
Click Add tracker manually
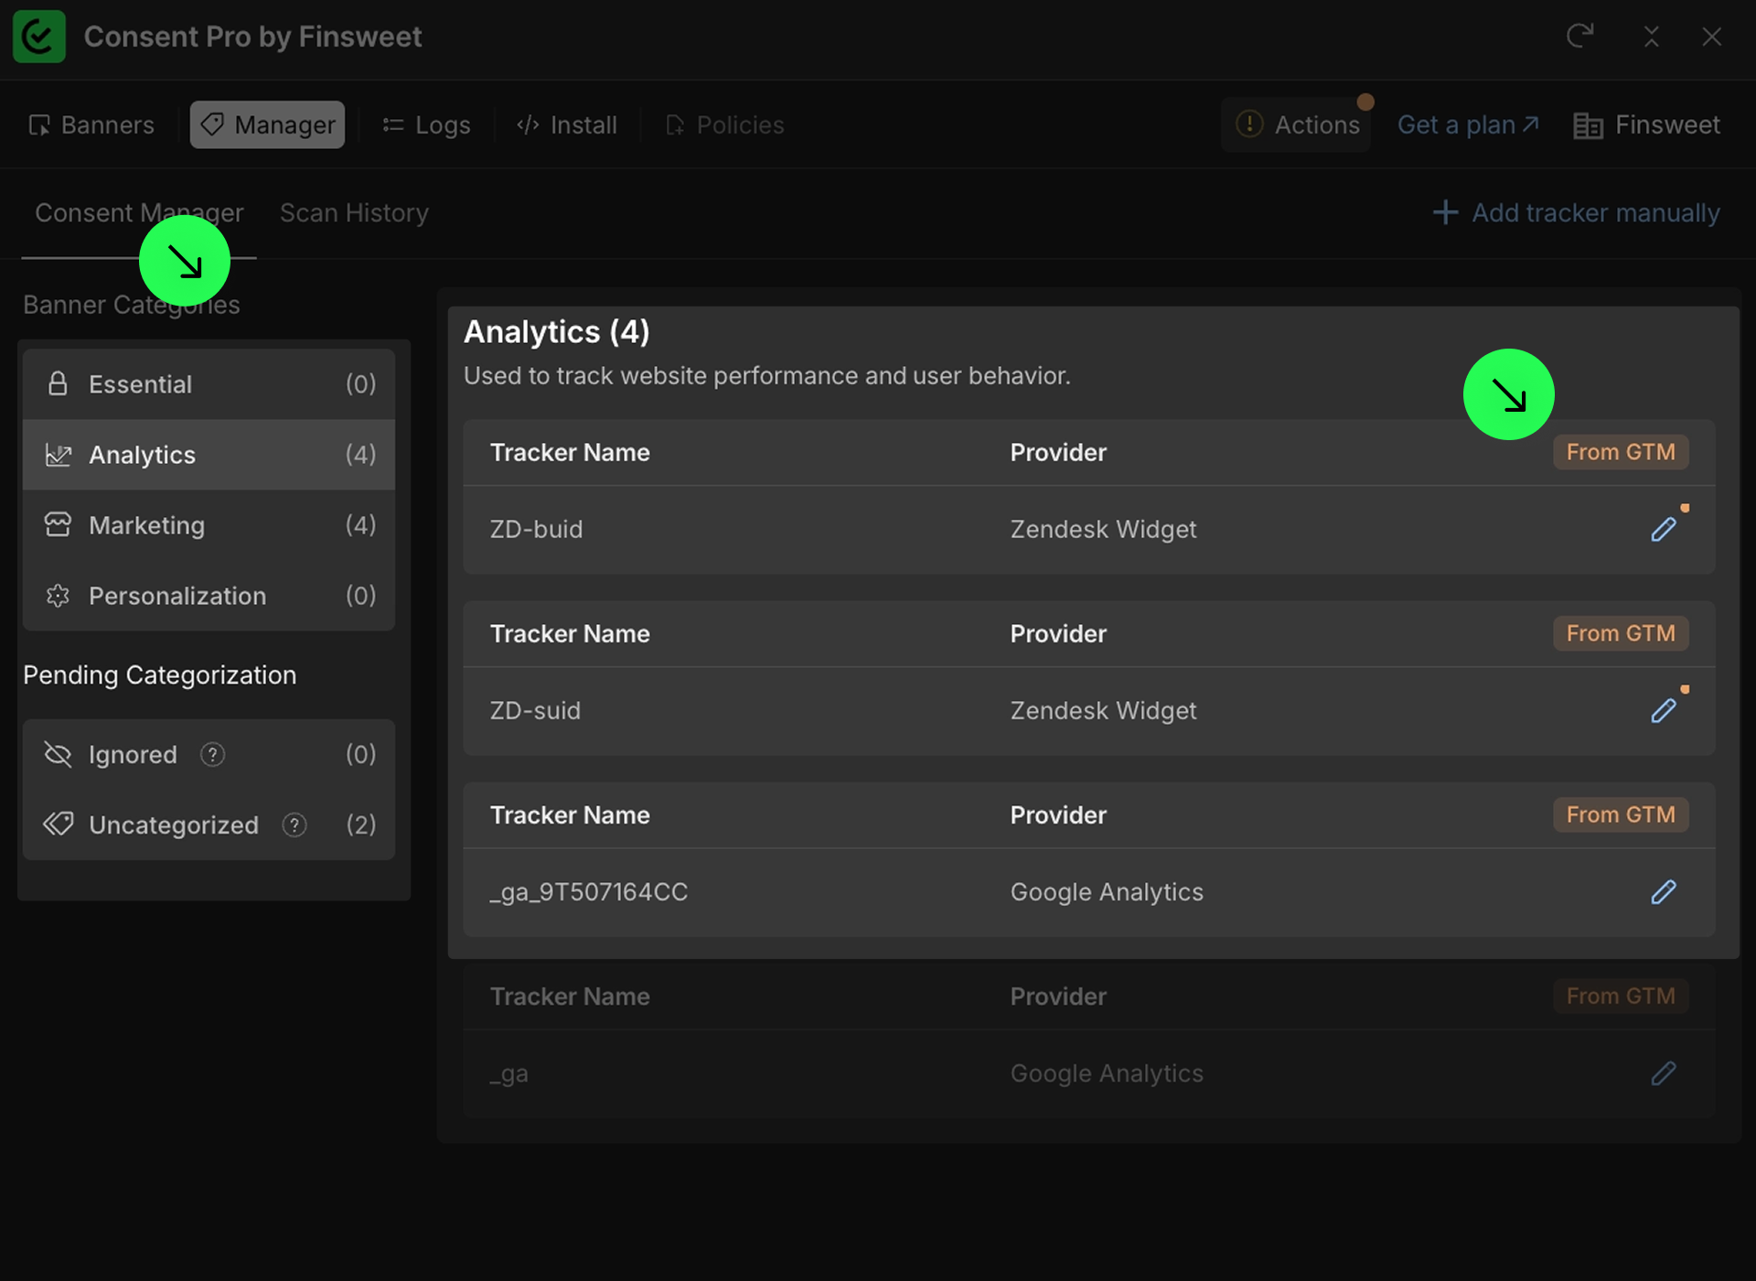(1576, 212)
